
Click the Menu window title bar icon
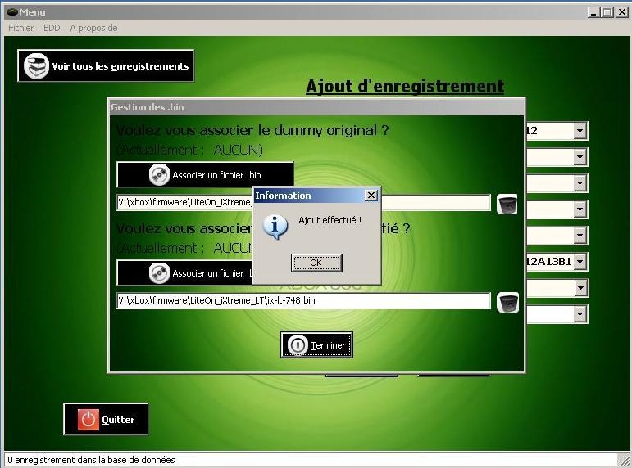point(12,12)
